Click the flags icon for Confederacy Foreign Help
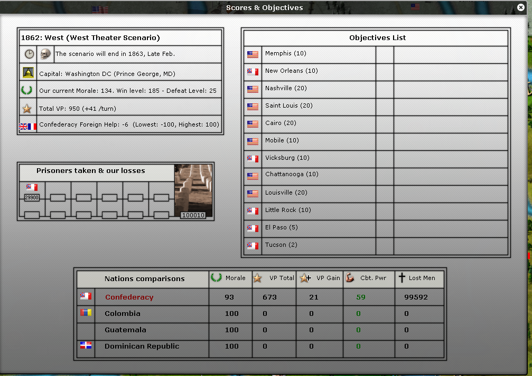This screenshot has width=532, height=376. [x=27, y=126]
